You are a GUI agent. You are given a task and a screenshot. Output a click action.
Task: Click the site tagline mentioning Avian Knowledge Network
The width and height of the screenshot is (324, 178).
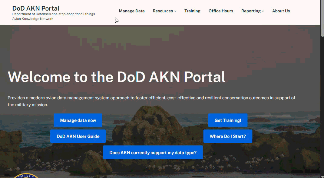click(54, 16)
